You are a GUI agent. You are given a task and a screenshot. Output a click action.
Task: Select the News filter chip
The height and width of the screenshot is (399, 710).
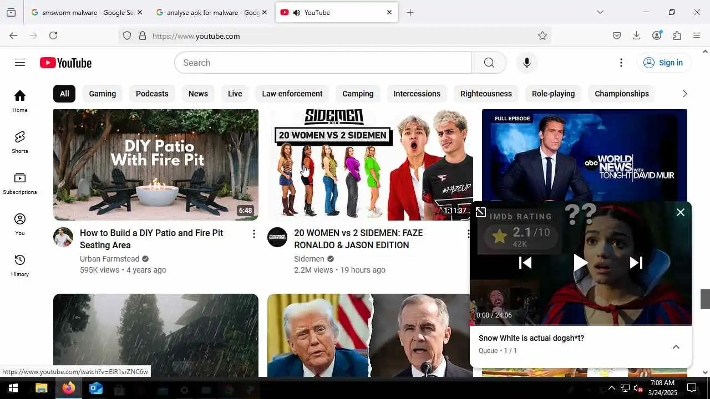point(198,94)
